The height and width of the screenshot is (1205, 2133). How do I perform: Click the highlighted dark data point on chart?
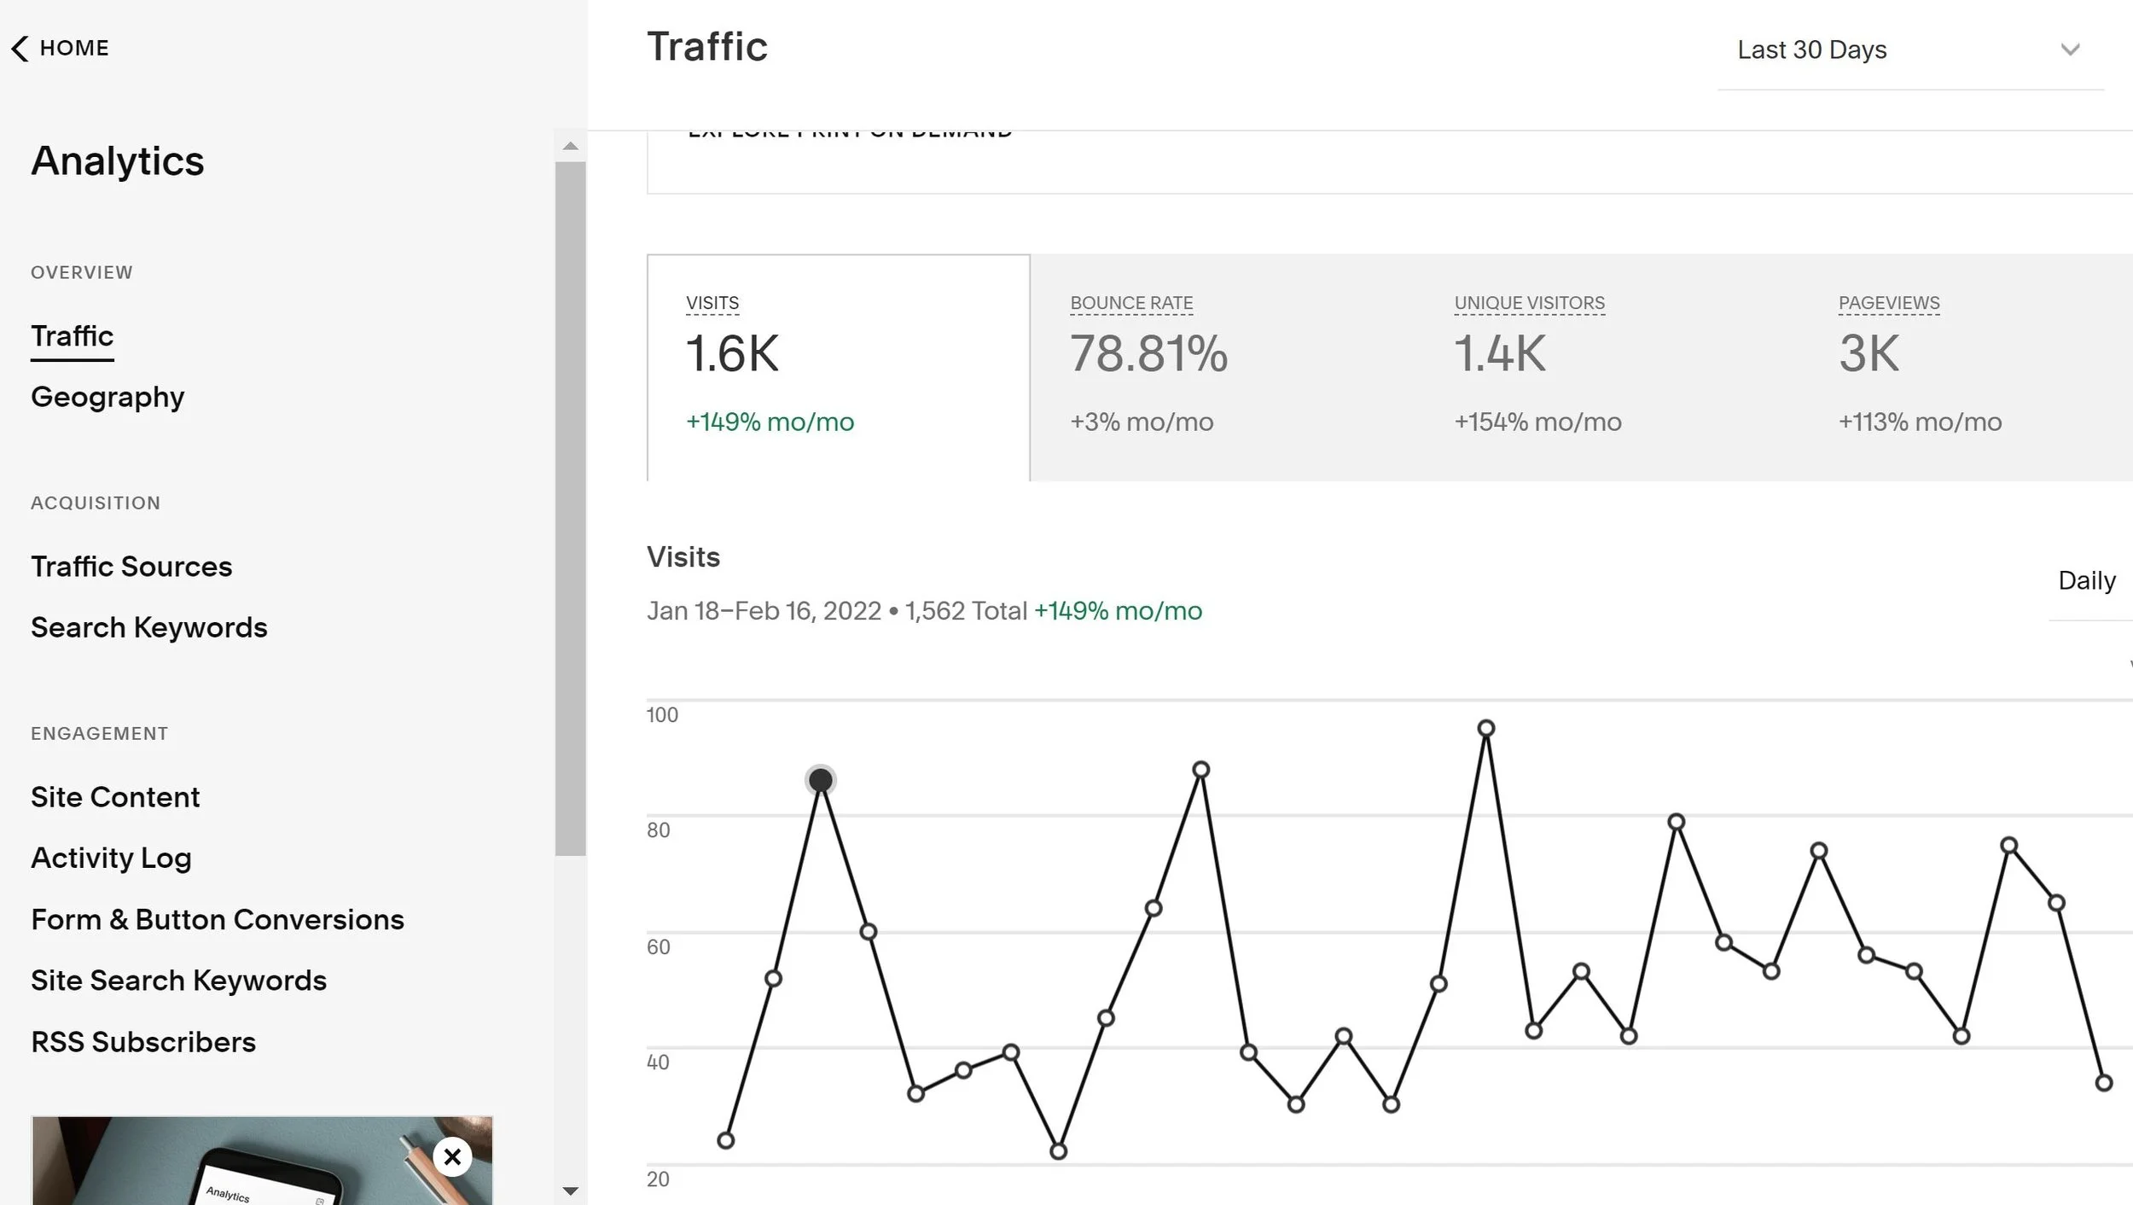point(820,780)
